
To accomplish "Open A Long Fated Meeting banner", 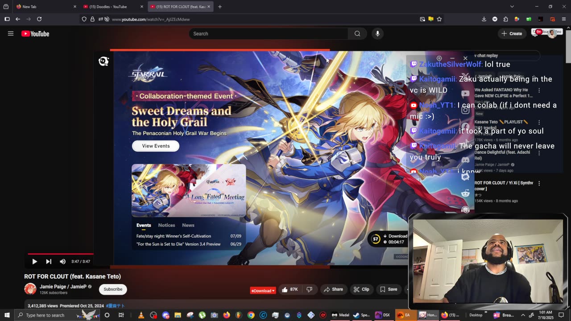I will click(x=189, y=190).
